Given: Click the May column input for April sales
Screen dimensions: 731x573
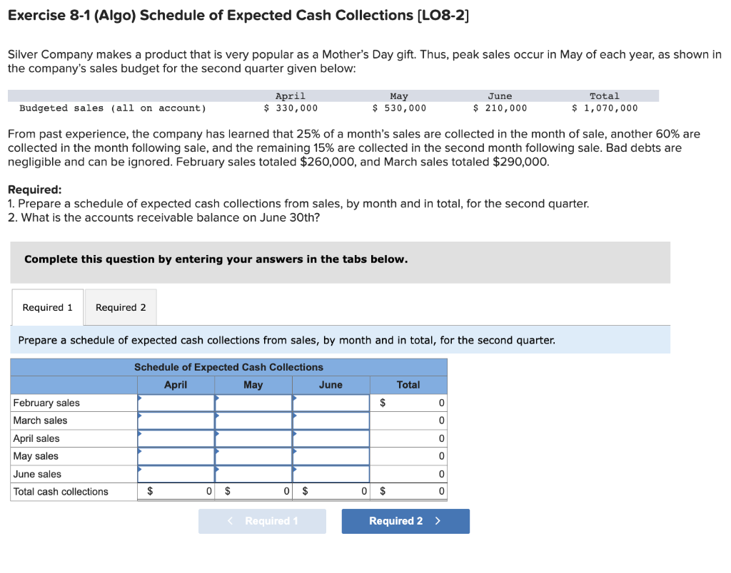Looking at the screenshot, I should pyautogui.click(x=253, y=438).
